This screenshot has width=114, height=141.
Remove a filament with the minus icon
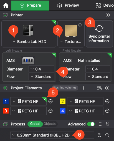pos(91,88)
